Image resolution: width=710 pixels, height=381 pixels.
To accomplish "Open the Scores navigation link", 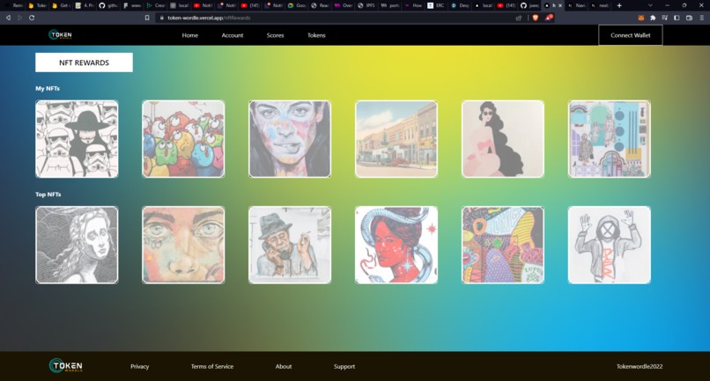I will 276,35.
